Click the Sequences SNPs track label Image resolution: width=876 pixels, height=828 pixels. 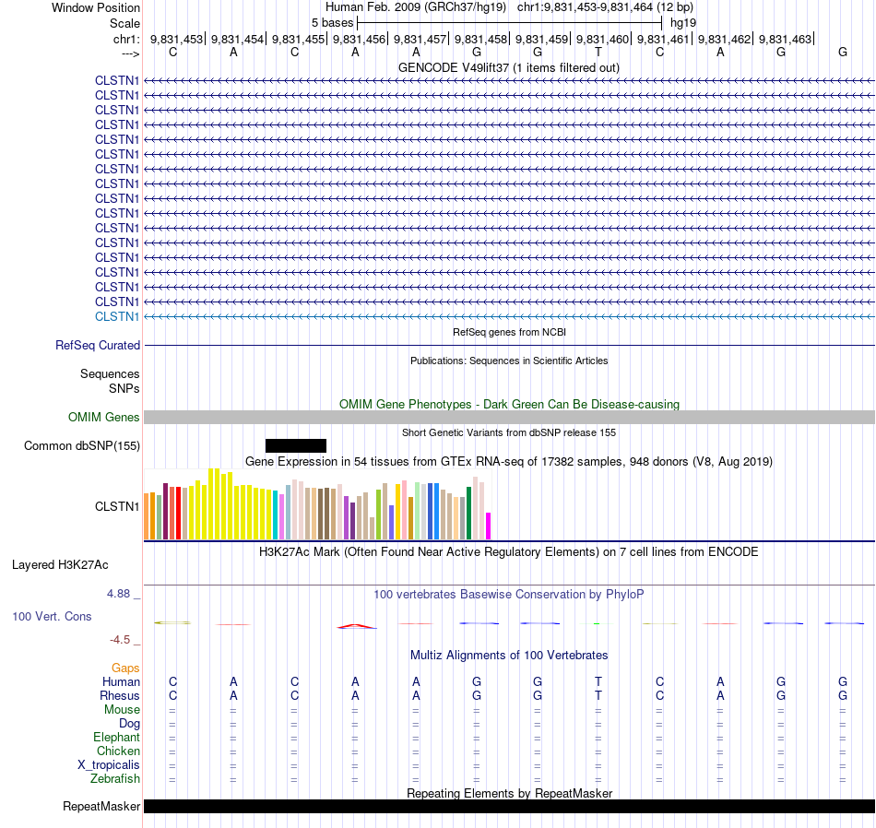[x=110, y=381]
